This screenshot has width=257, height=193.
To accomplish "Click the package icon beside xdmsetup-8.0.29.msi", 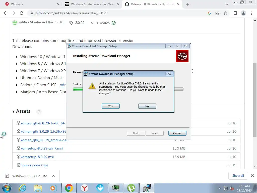I will [x=19, y=157].
